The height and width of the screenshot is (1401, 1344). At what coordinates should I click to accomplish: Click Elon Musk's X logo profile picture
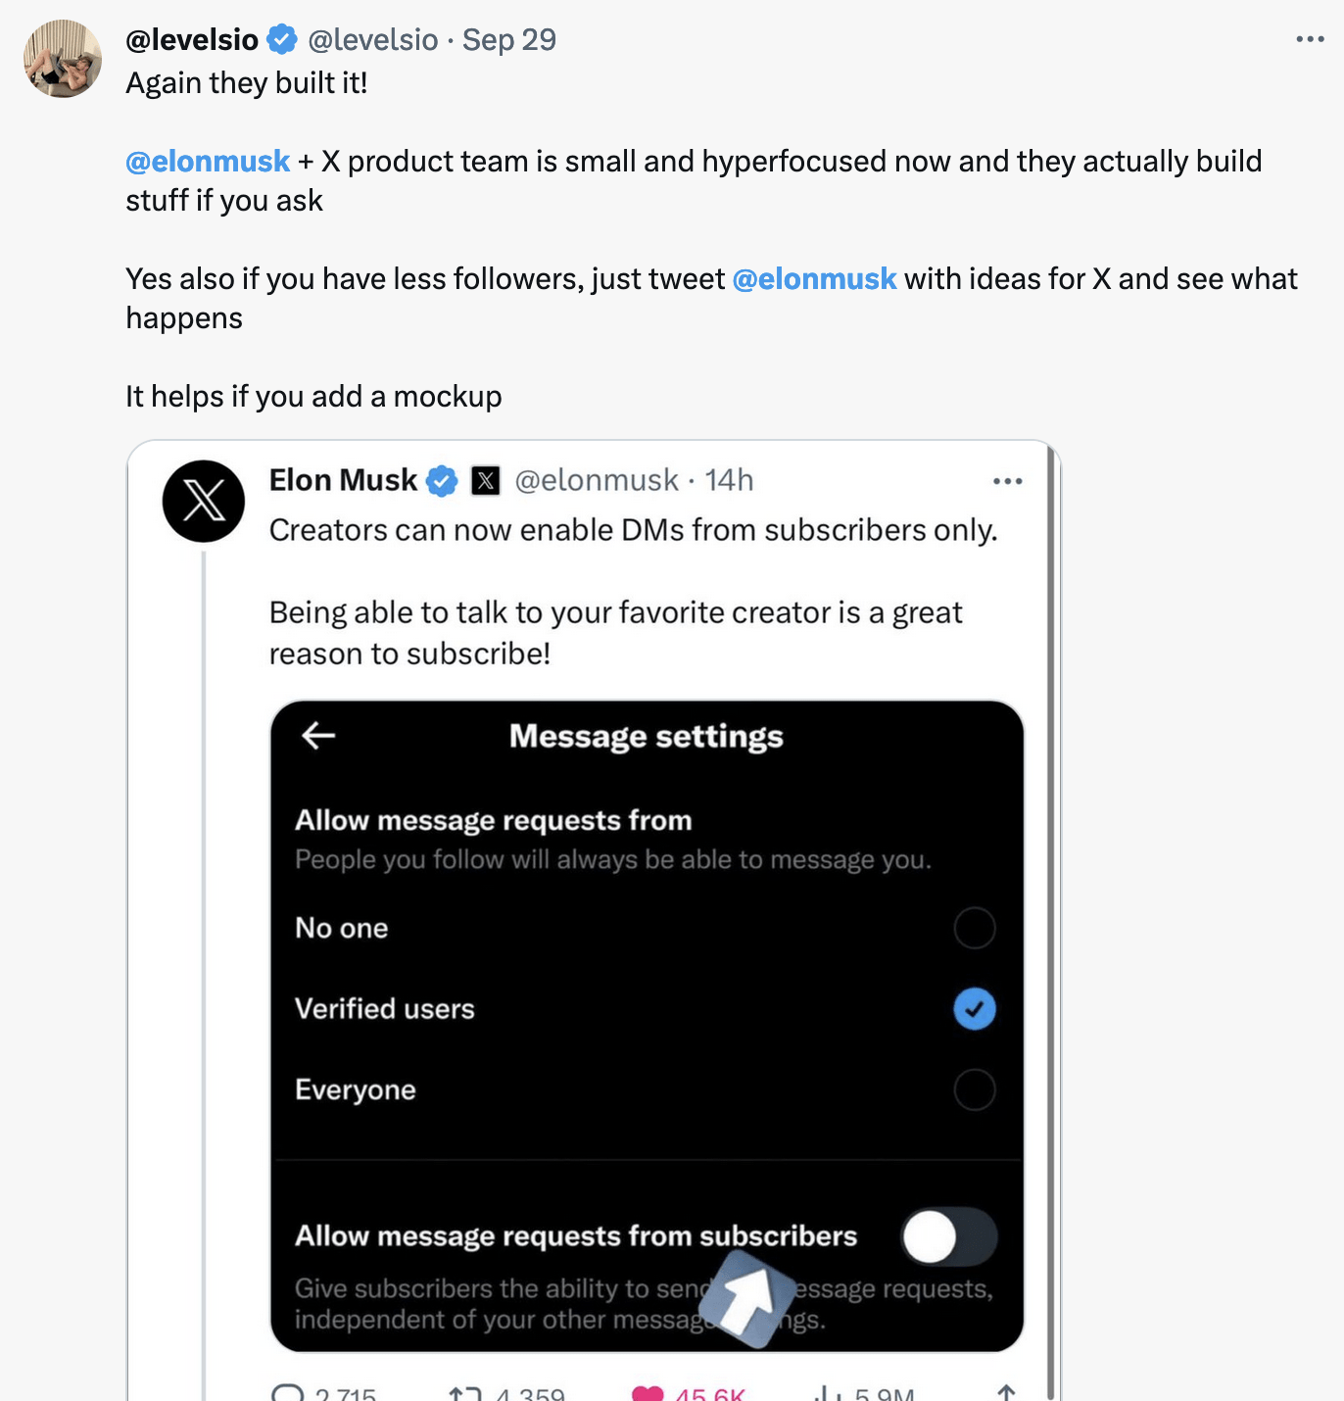pos(203,501)
